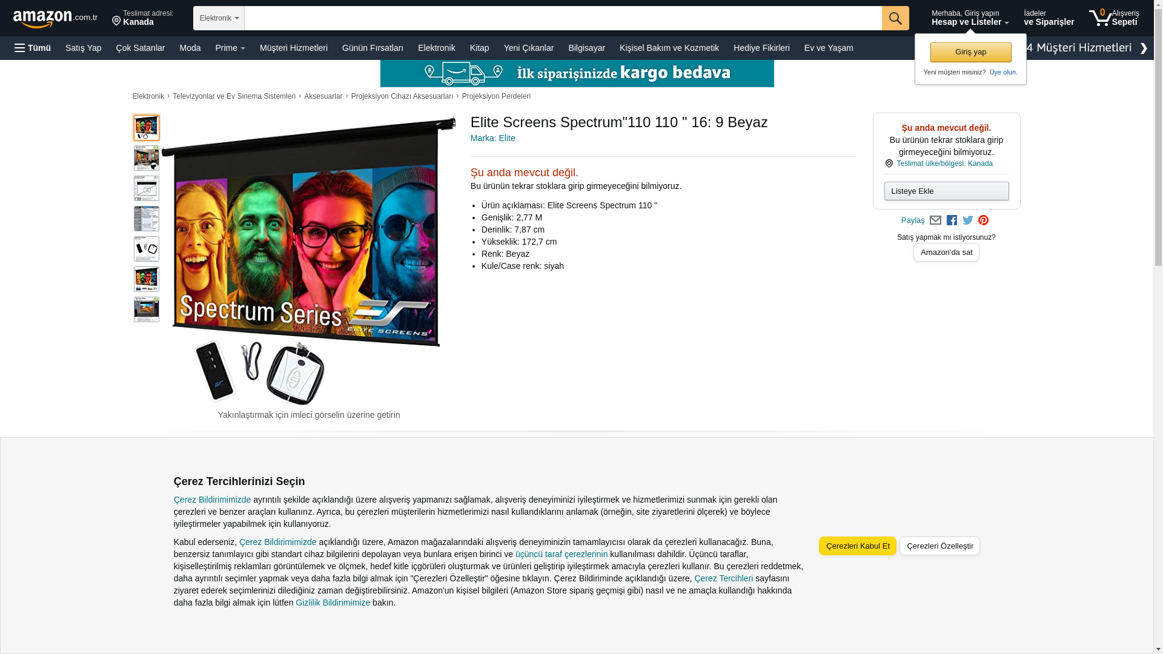Go to Amazon.com.tr home logo

[x=55, y=19]
